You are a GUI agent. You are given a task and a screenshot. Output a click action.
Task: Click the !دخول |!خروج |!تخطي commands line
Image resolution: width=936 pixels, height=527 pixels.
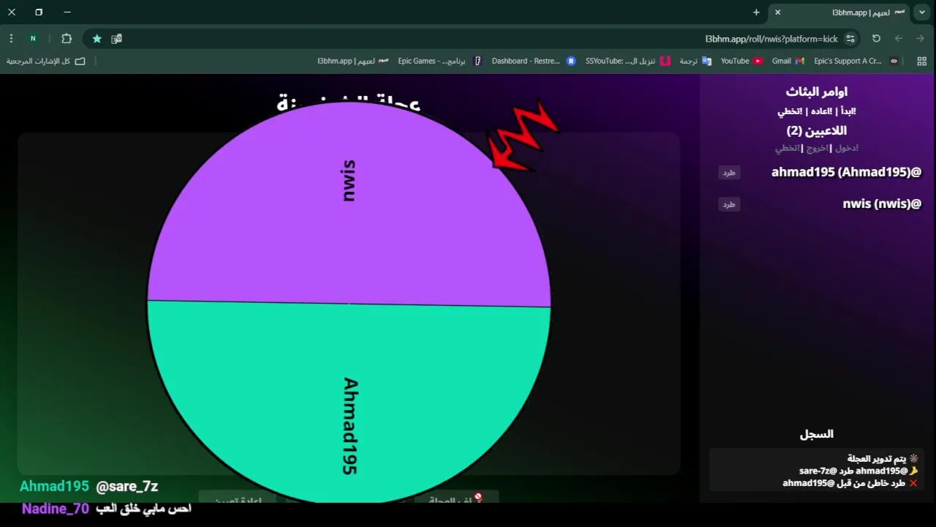click(816, 148)
